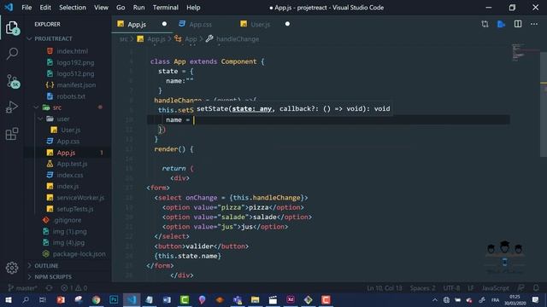Open notifications bell in status bar
Image resolution: width=547 pixels, height=307 pixels.
coord(536,288)
